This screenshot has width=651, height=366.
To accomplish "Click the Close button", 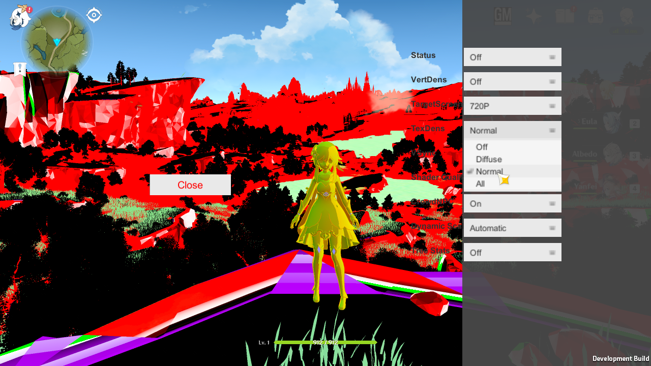I will coord(190,185).
